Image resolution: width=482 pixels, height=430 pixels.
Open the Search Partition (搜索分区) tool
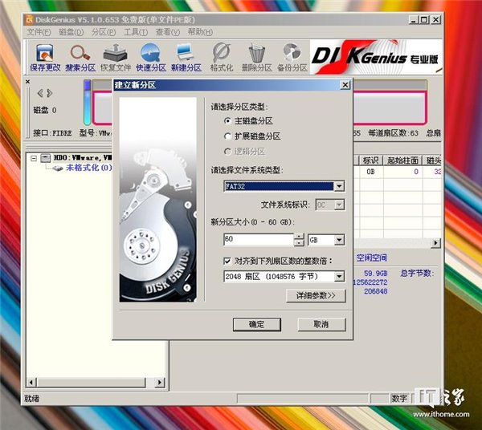click(80, 58)
